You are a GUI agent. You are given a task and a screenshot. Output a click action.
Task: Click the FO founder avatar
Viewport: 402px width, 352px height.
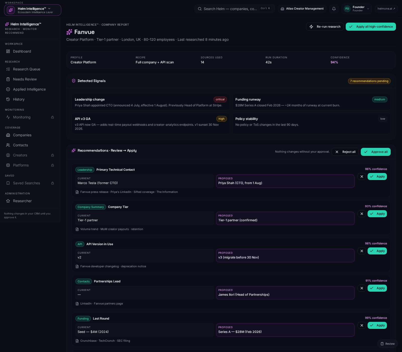click(347, 9)
